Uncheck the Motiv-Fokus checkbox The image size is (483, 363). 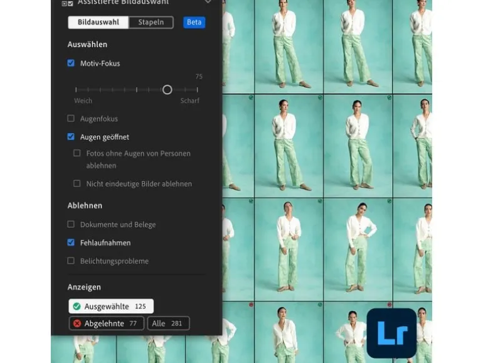(71, 63)
